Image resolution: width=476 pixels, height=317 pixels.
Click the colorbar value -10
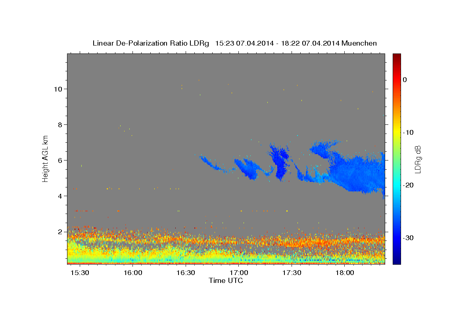tap(409, 132)
